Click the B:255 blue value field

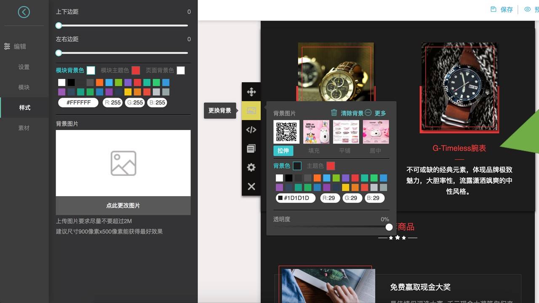157,102
